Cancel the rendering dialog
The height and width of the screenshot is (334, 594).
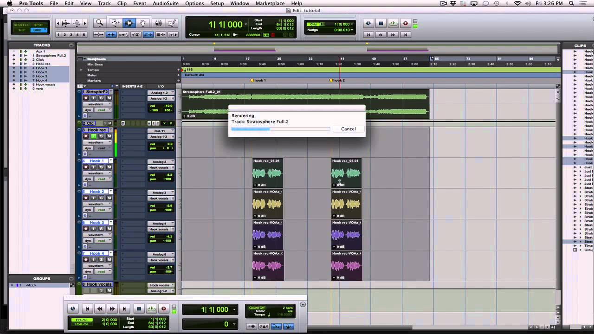[x=349, y=129]
